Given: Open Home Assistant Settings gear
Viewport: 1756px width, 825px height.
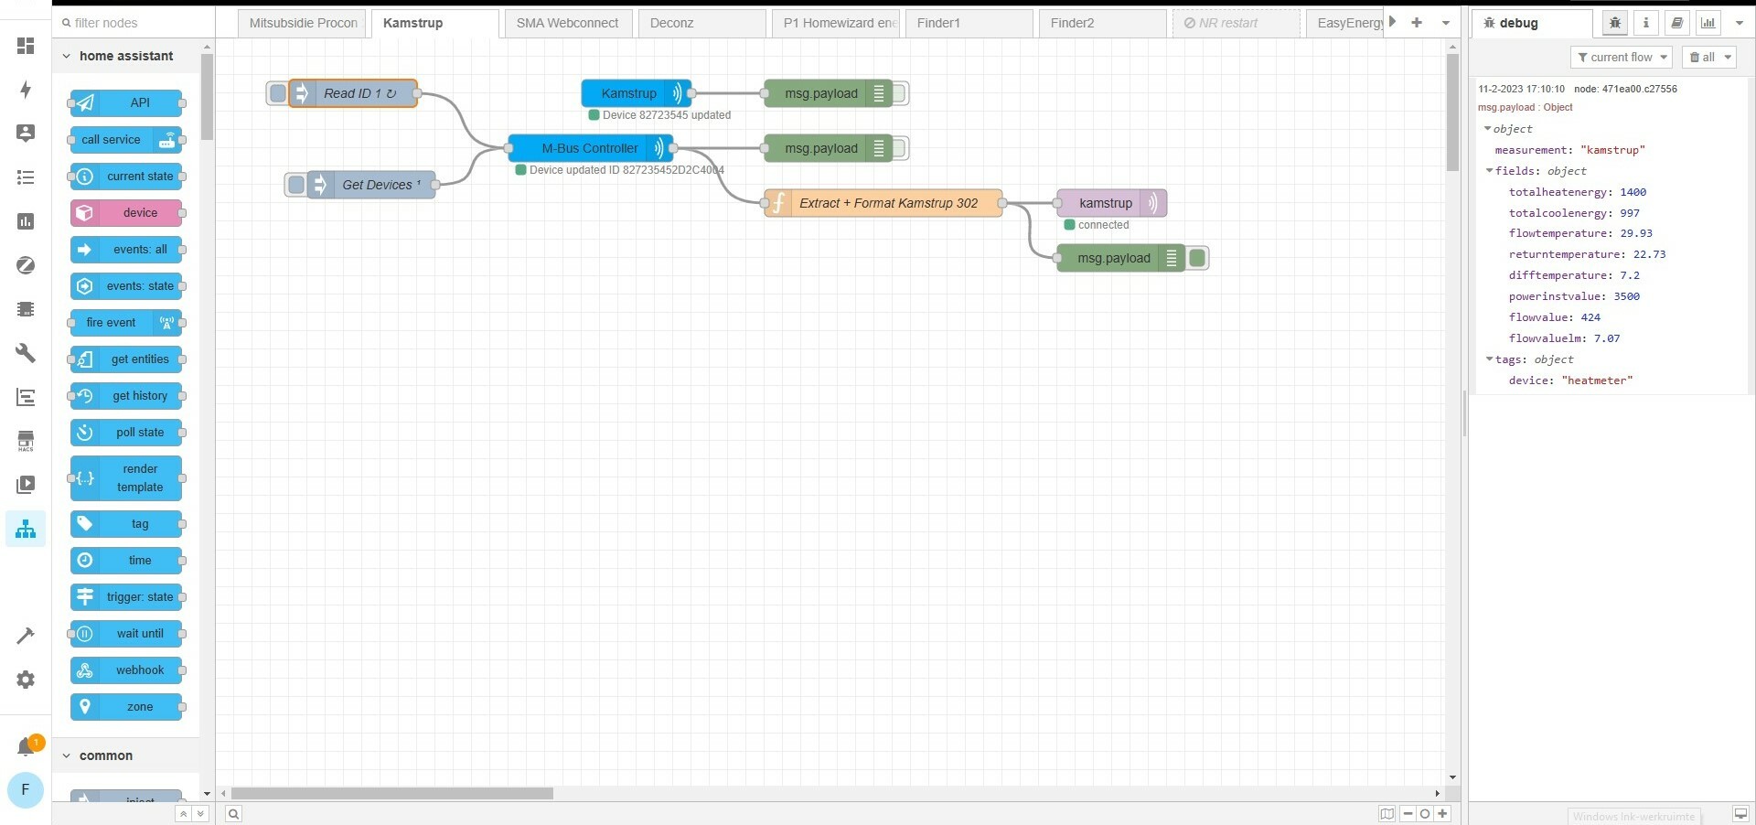Looking at the screenshot, I should point(26,680).
